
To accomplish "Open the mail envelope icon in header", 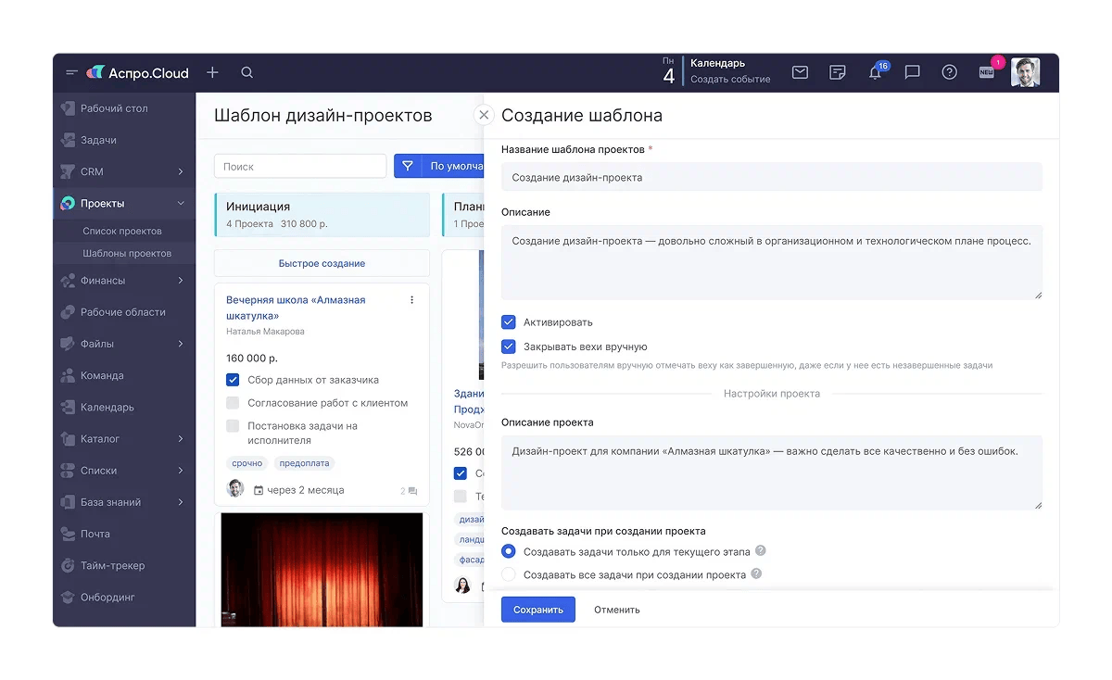I will click(800, 72).
